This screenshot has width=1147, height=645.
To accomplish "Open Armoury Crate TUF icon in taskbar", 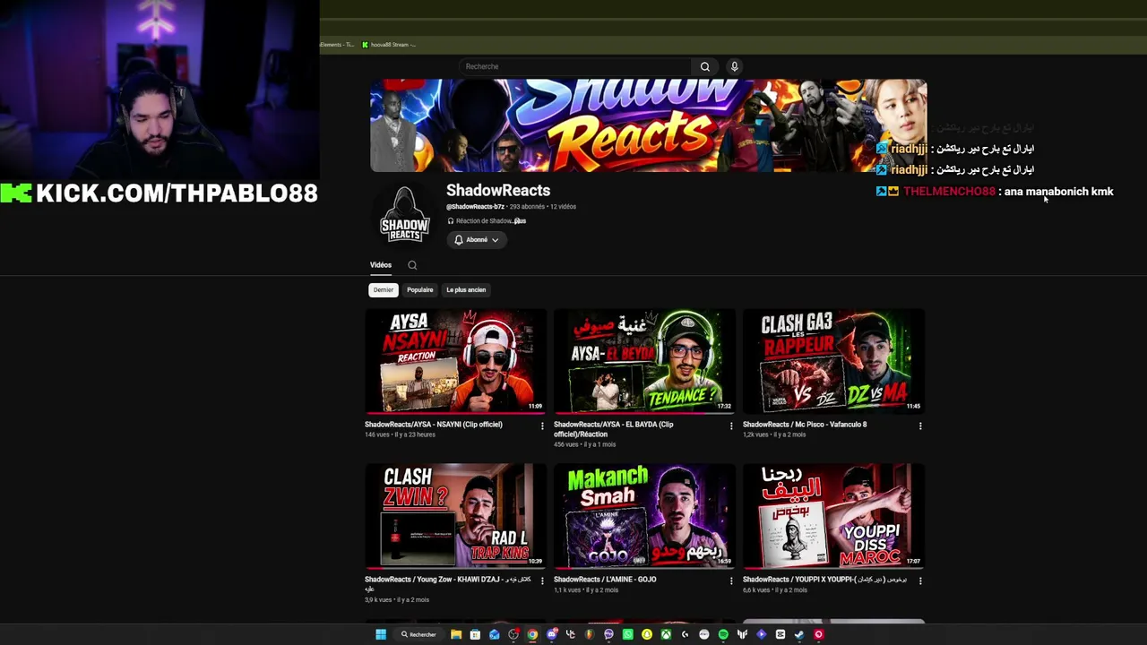I will pyautogui.click(x=742, y=634).
